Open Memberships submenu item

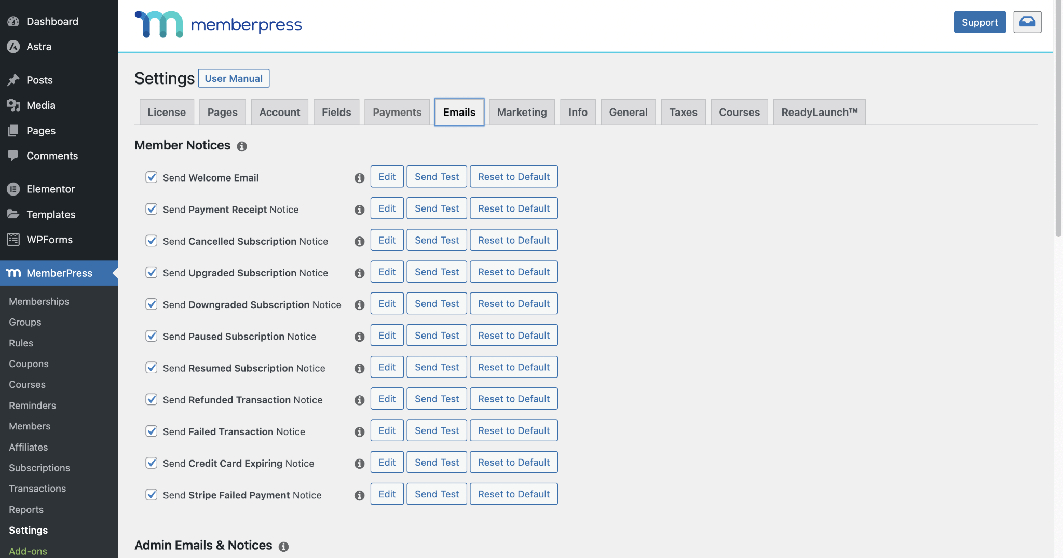coord(39,301)
